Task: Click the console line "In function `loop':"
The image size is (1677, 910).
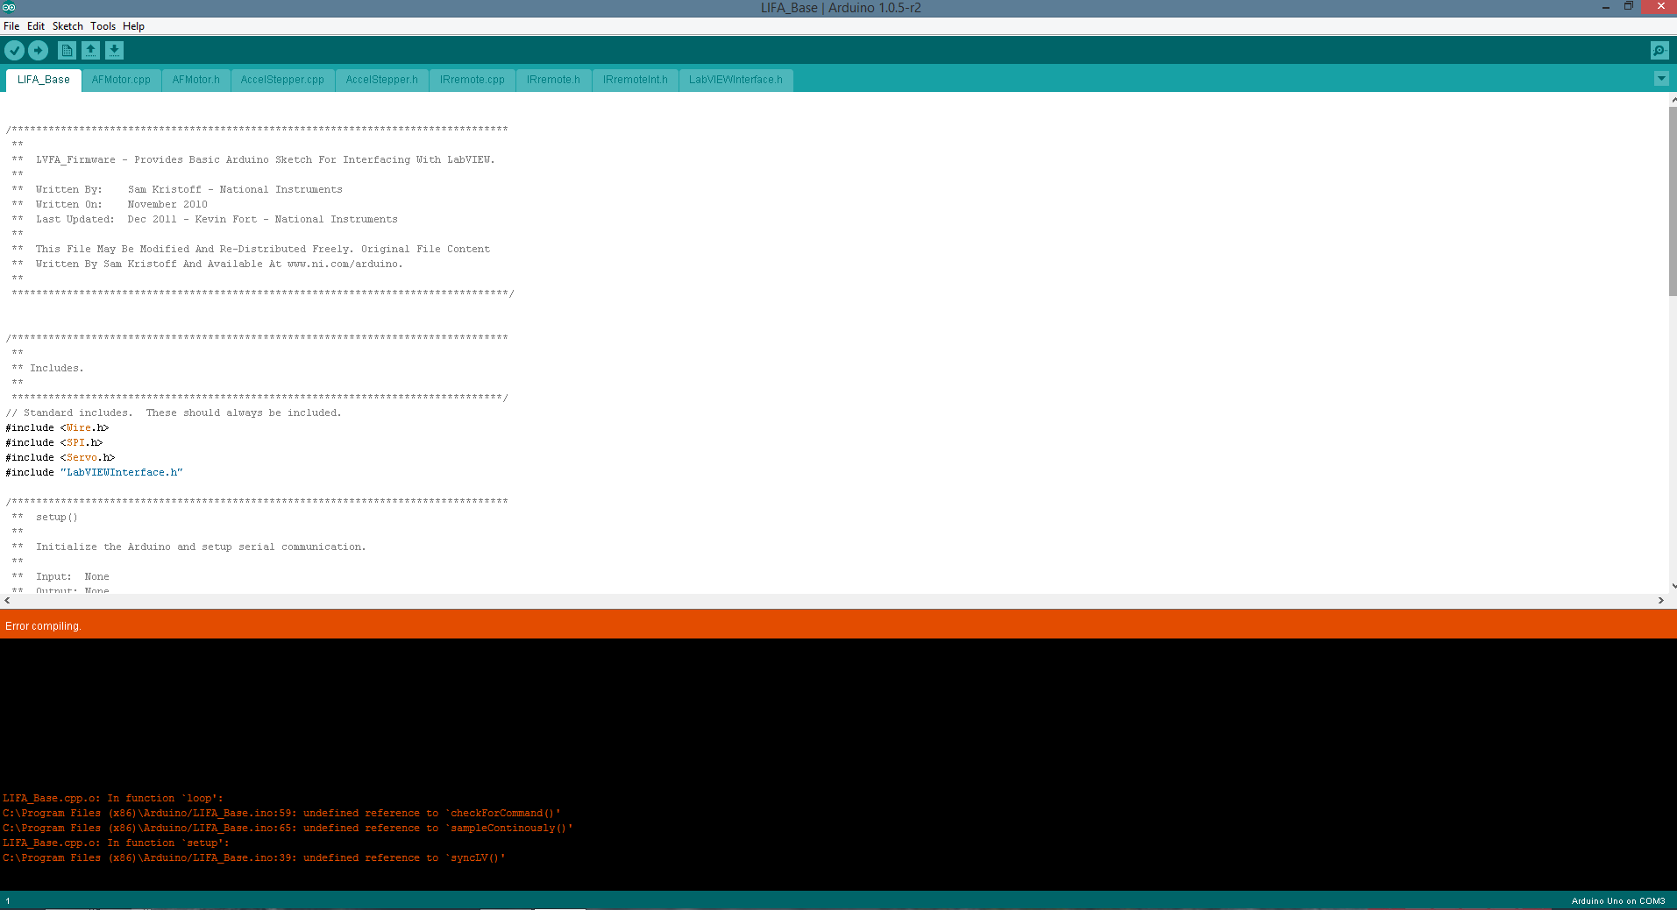Action: coord(113,799)
